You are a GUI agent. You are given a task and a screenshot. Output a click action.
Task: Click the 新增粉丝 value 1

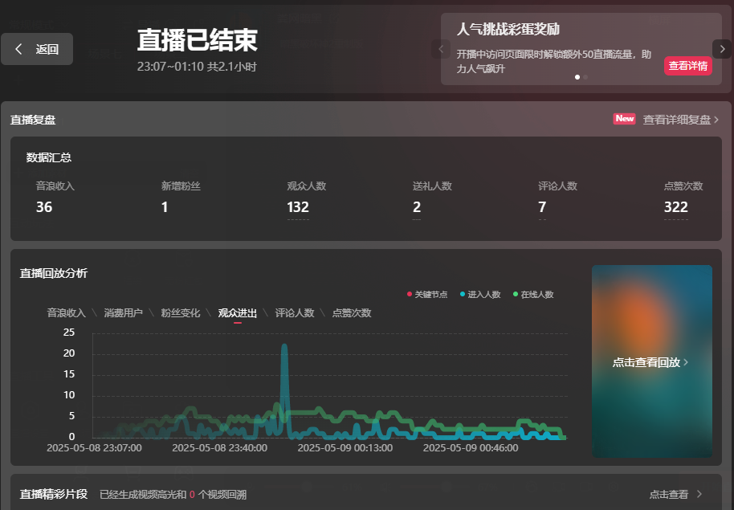point(165,207)
